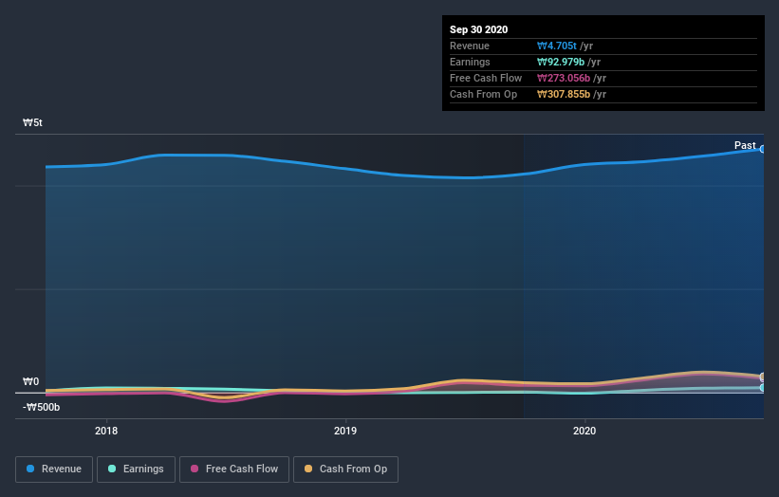
Task: Click the ₩5t y-axis label
Action: click(32, 122)
